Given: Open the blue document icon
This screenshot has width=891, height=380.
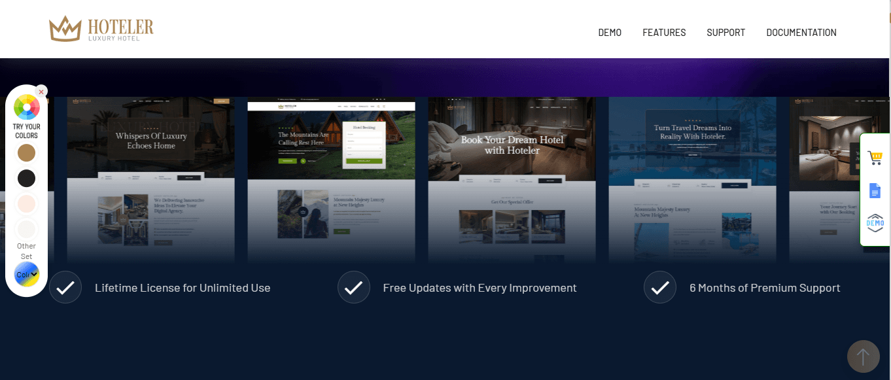Looking at the screenshot, I should [x=875, y=190].
